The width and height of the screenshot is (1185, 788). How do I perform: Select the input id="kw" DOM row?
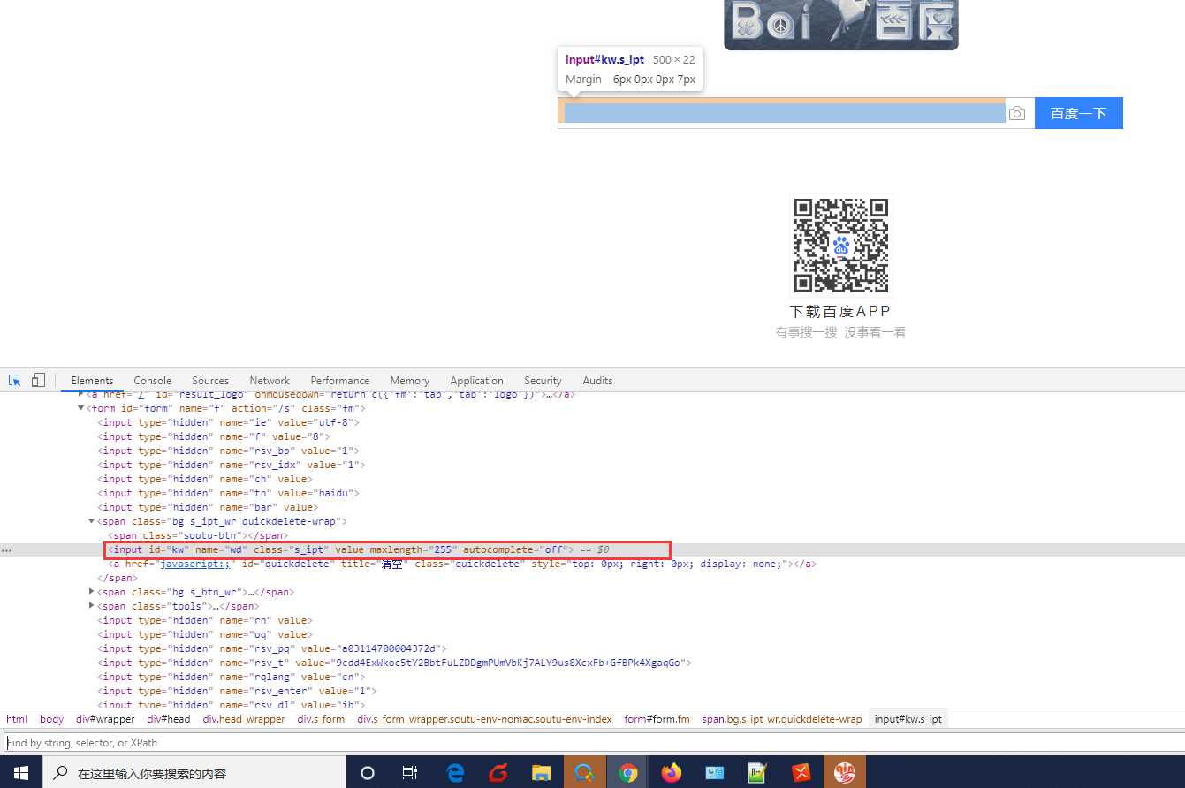(592, 549)
